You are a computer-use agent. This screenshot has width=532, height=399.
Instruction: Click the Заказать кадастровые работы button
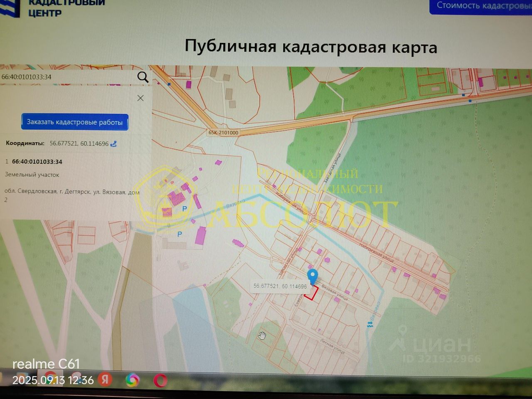[75, 122]
